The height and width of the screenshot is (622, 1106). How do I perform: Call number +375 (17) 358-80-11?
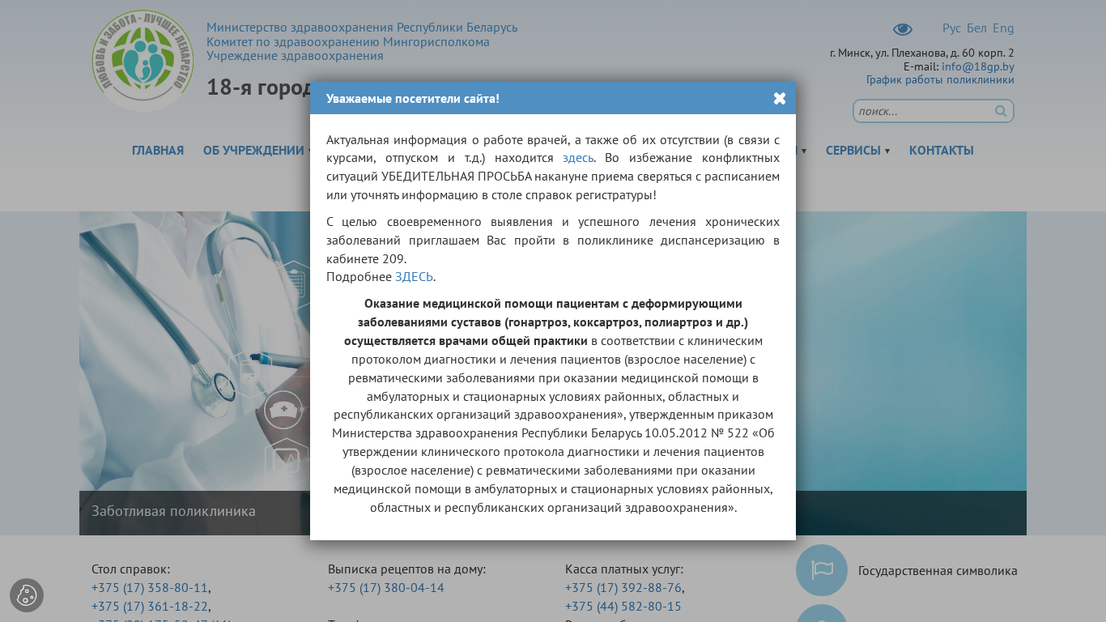150,588
